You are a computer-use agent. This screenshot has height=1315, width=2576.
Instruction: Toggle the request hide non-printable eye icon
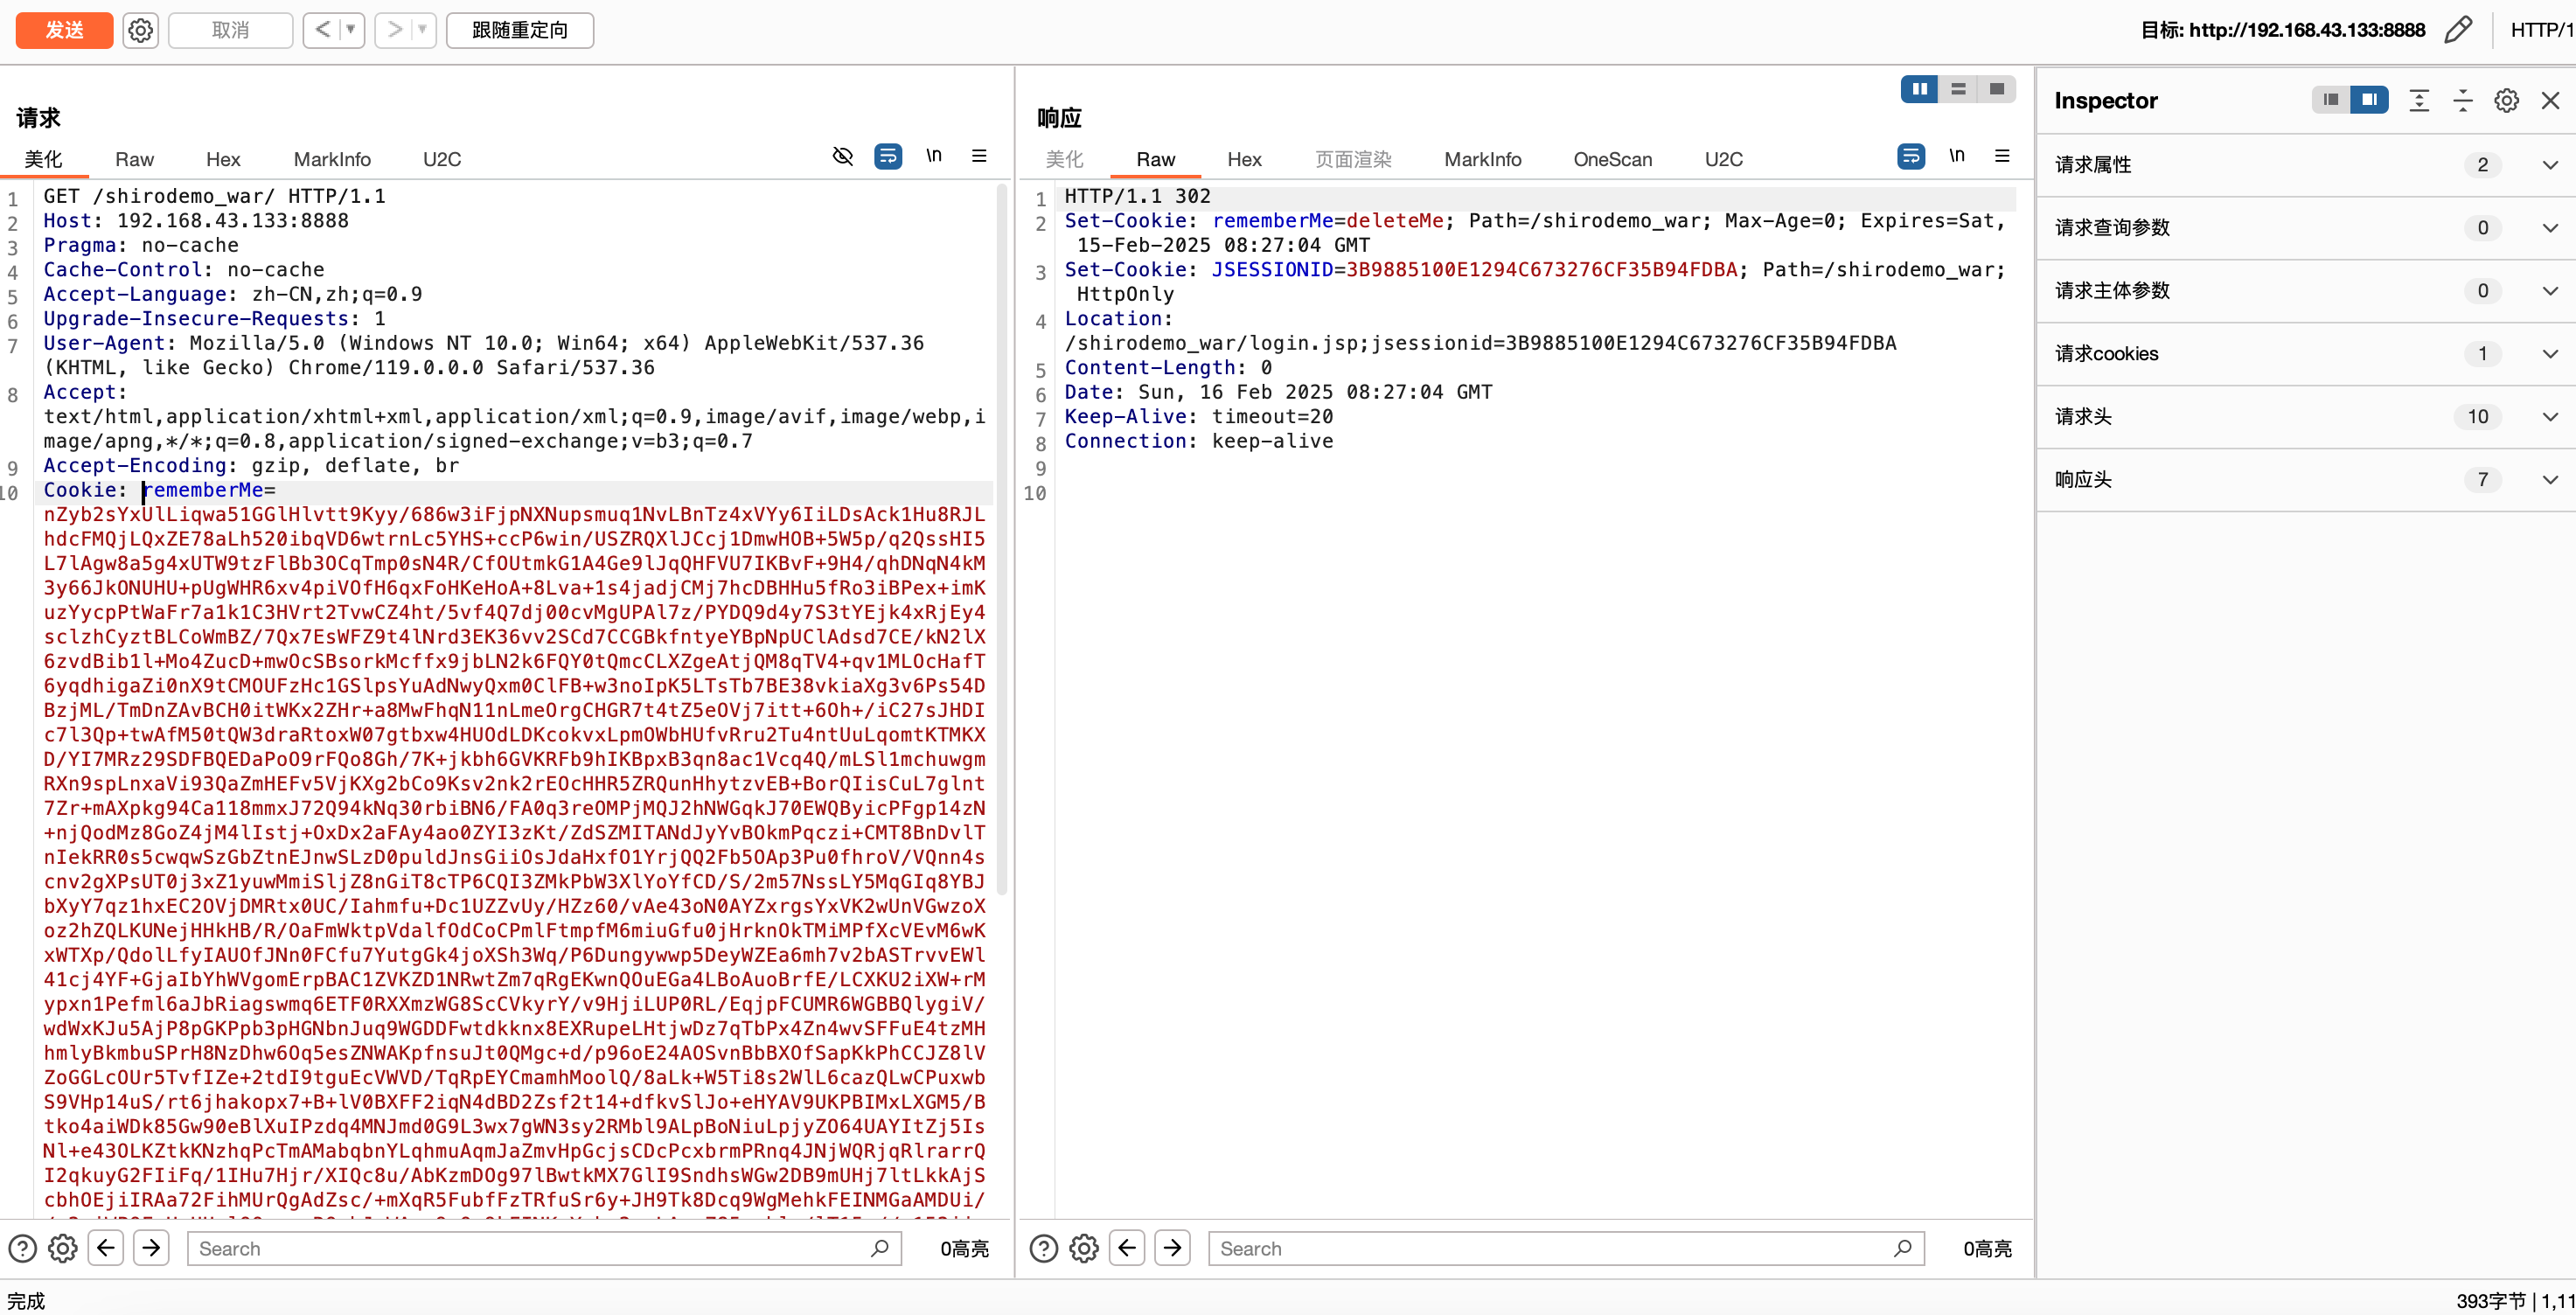pos(842,156)
